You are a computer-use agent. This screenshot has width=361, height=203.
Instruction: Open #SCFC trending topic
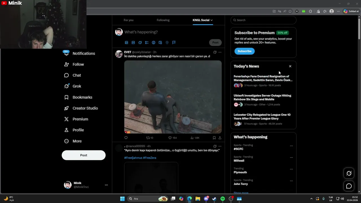coord(239,149)
